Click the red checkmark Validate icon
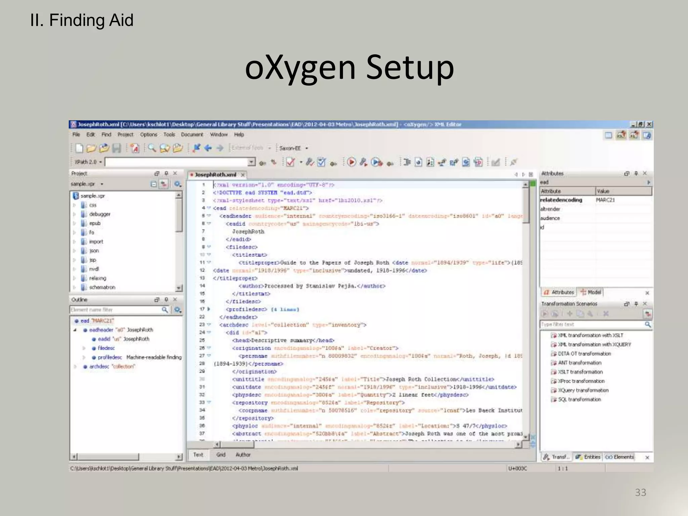 coord(291,162)
